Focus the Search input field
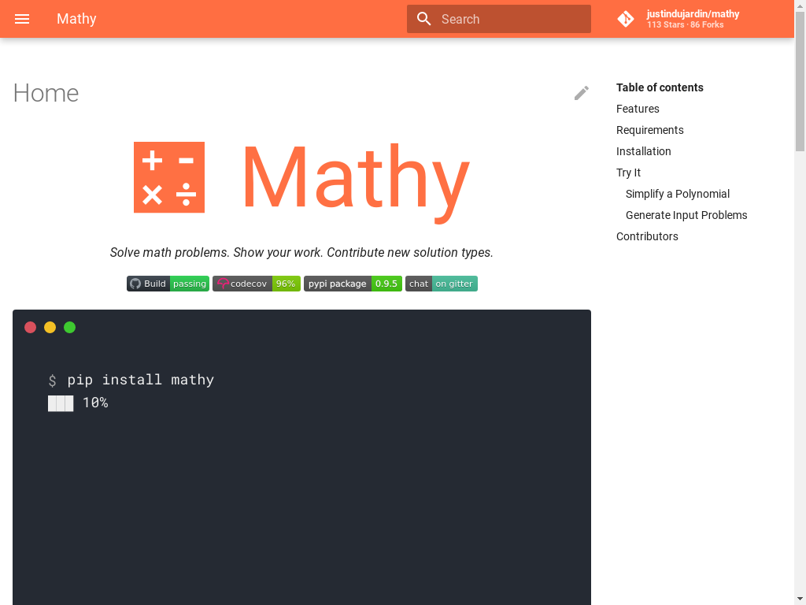 click(x=498, y=19)
